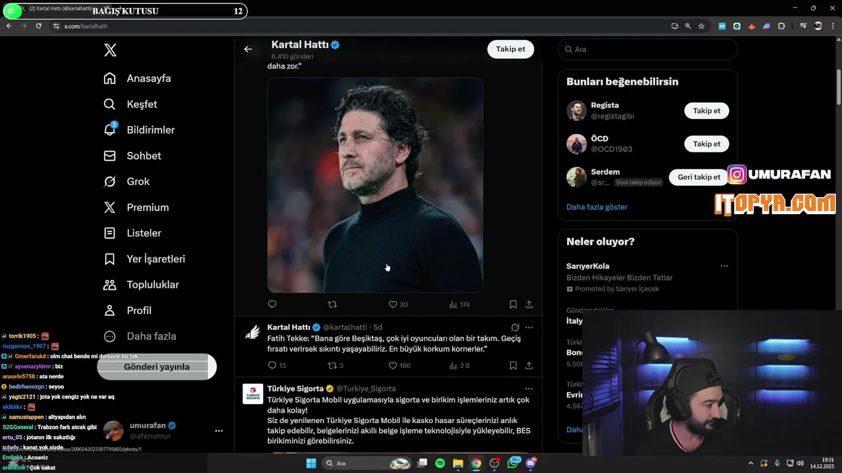The image size is (842, 473).
Task: Open more options on SarıyerKola trend
Action: coord(724,266)
